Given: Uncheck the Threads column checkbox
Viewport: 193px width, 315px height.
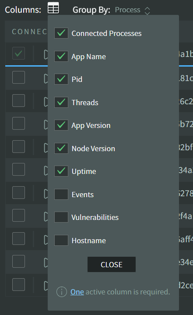Looking at the screenshot, I should click(x=61, y=102).
